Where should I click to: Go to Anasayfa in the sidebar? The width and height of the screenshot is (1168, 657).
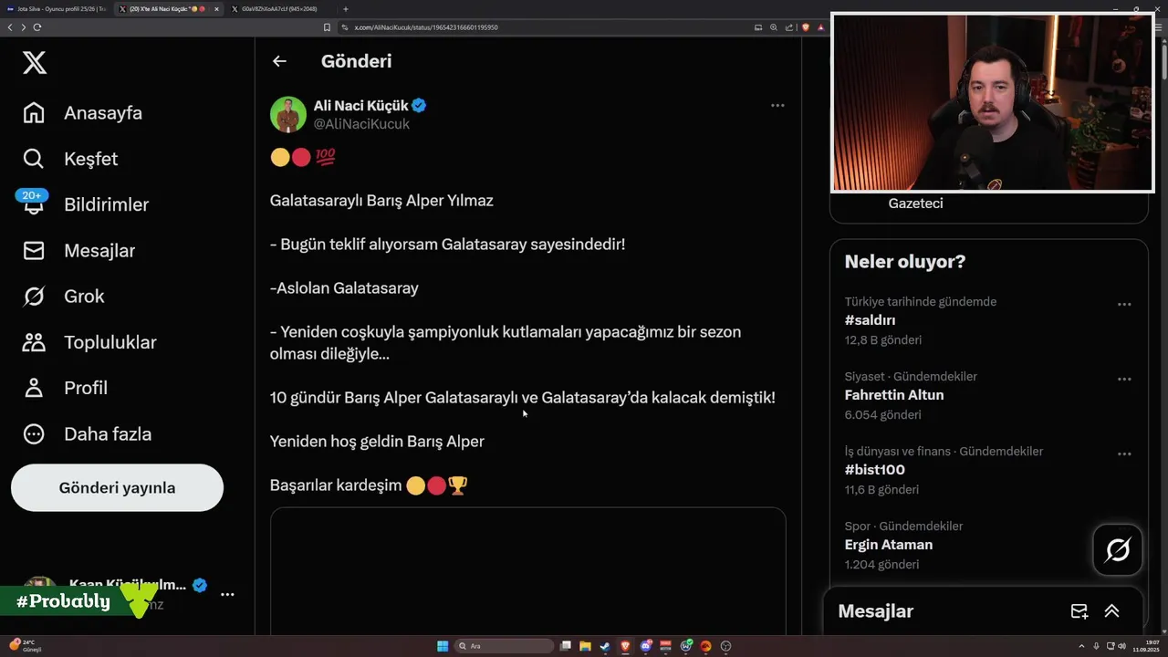point(83,113)
